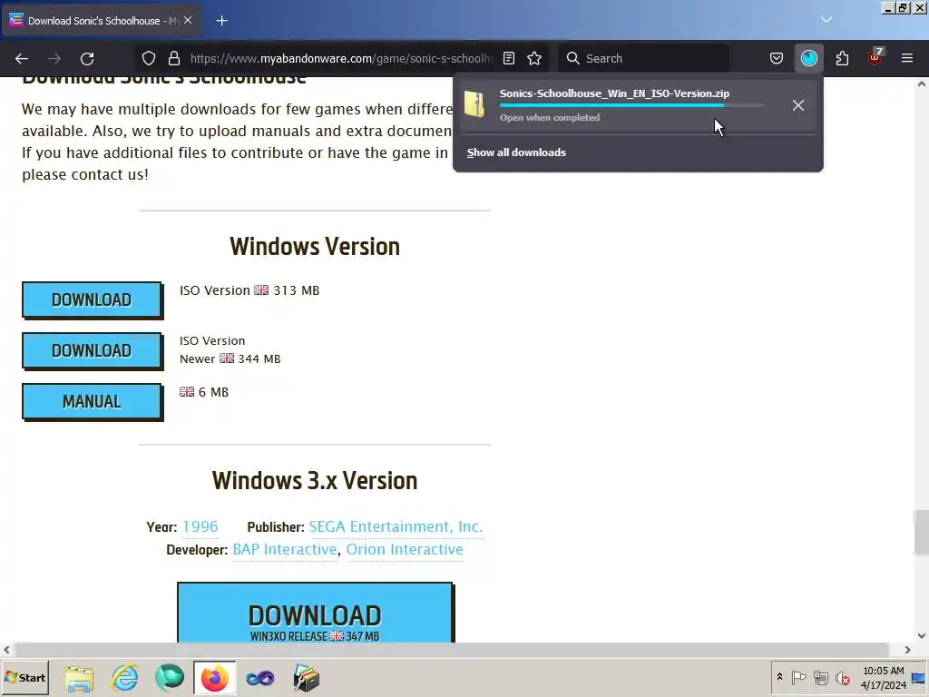Screen dimensions: 929x697
Task: Click the horizontal scroll right arrow
Action: point(907,650)
